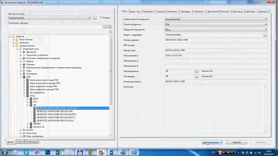
Task: Click the Отопление heating icon
Action: 24,74
